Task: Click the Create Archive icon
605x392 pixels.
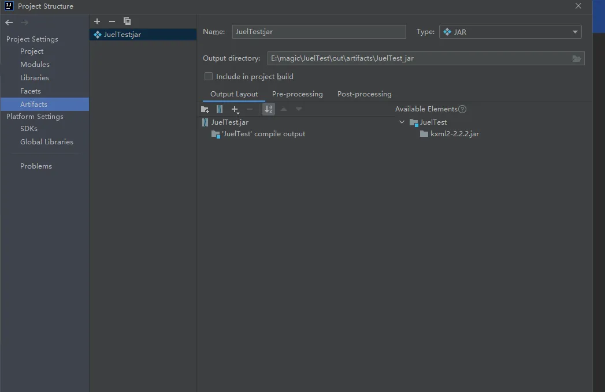Action: click(x=220, y=109)
